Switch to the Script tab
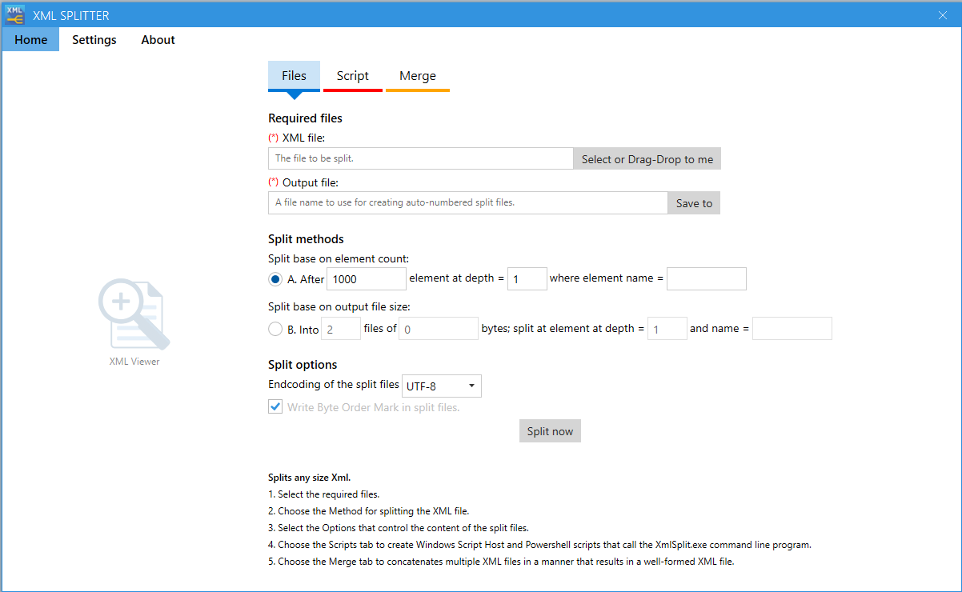962x592 pixels. click(353, 76)
